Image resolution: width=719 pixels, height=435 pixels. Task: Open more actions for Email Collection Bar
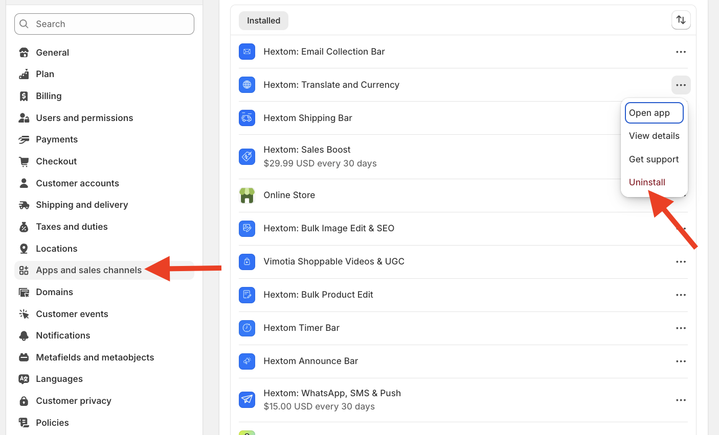pyautogui.click(x=681, y=52)
